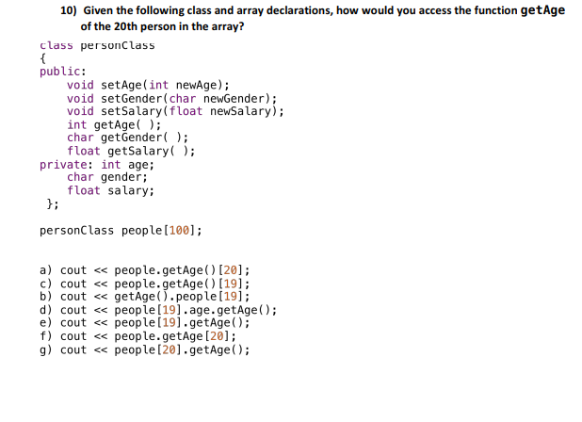Select answer option a) people.getAge()[20]

[145, 270]
